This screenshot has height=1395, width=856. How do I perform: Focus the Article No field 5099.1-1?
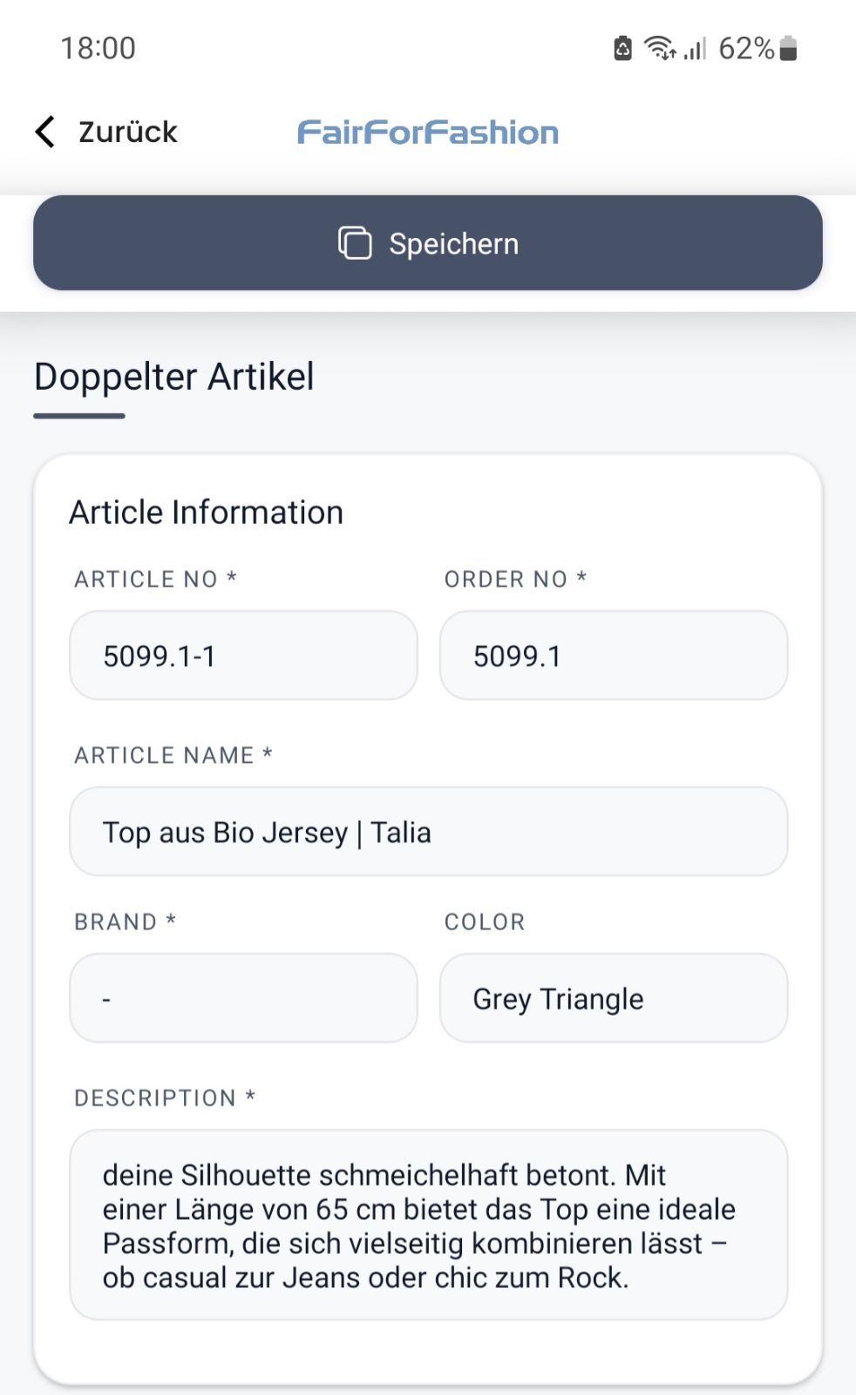click(243, 656)
